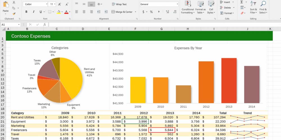Toggle italic formatting

click(33, 12)
